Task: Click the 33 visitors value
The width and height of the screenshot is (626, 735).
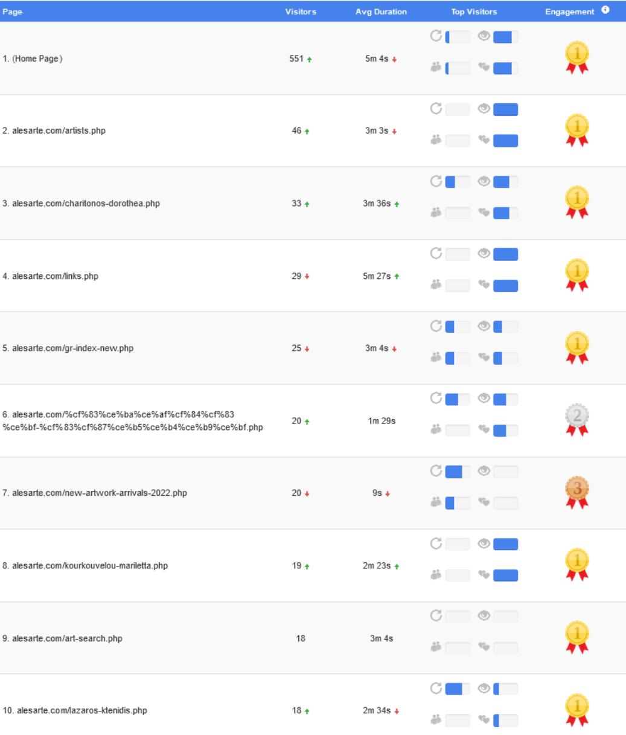Action: 296,204
